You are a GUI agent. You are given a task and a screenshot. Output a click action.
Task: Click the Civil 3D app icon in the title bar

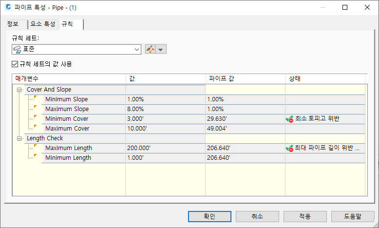coord(8,7)
